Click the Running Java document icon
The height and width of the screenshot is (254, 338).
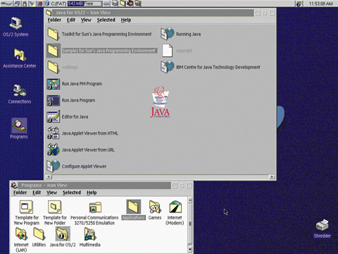pos(167,34)
